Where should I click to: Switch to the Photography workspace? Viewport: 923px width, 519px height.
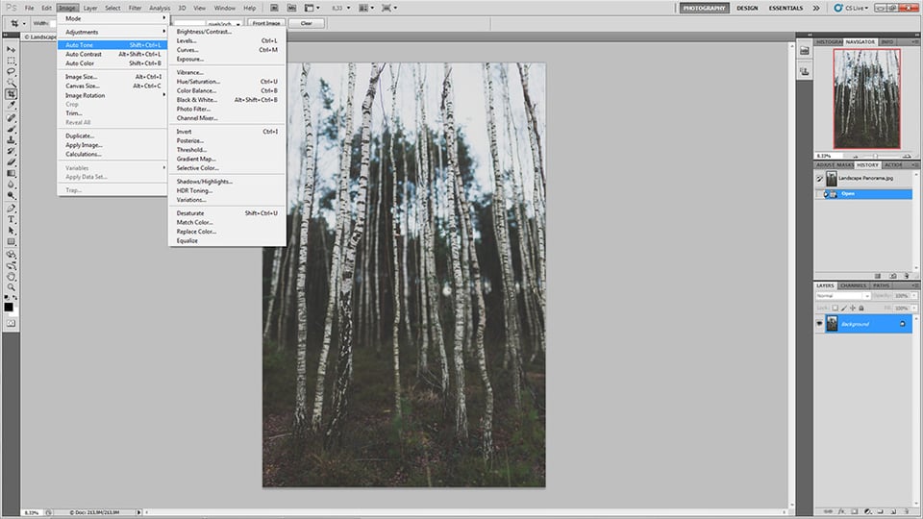[704, 8]
